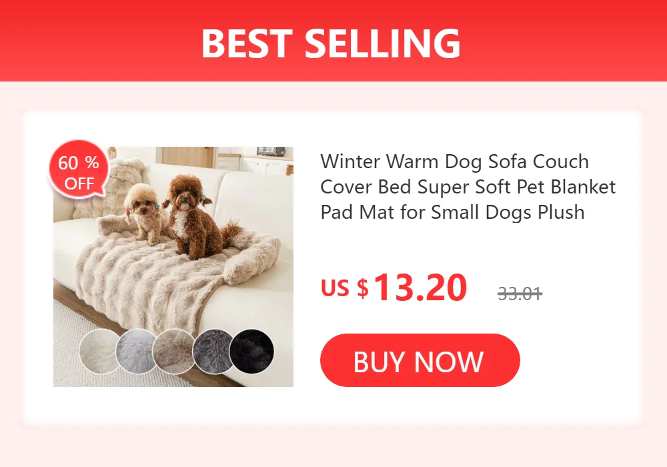Click the 'Cover Bed Super Soft Pet Blanket' text line
This screenshot has width=667, height=467.
point(468,187)
